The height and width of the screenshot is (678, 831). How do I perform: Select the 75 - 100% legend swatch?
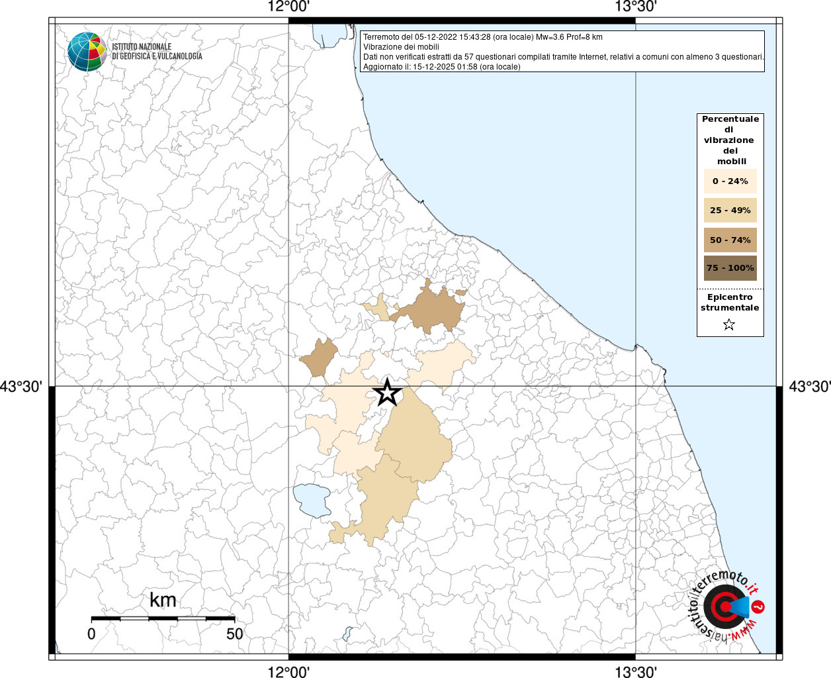[730, 268]
